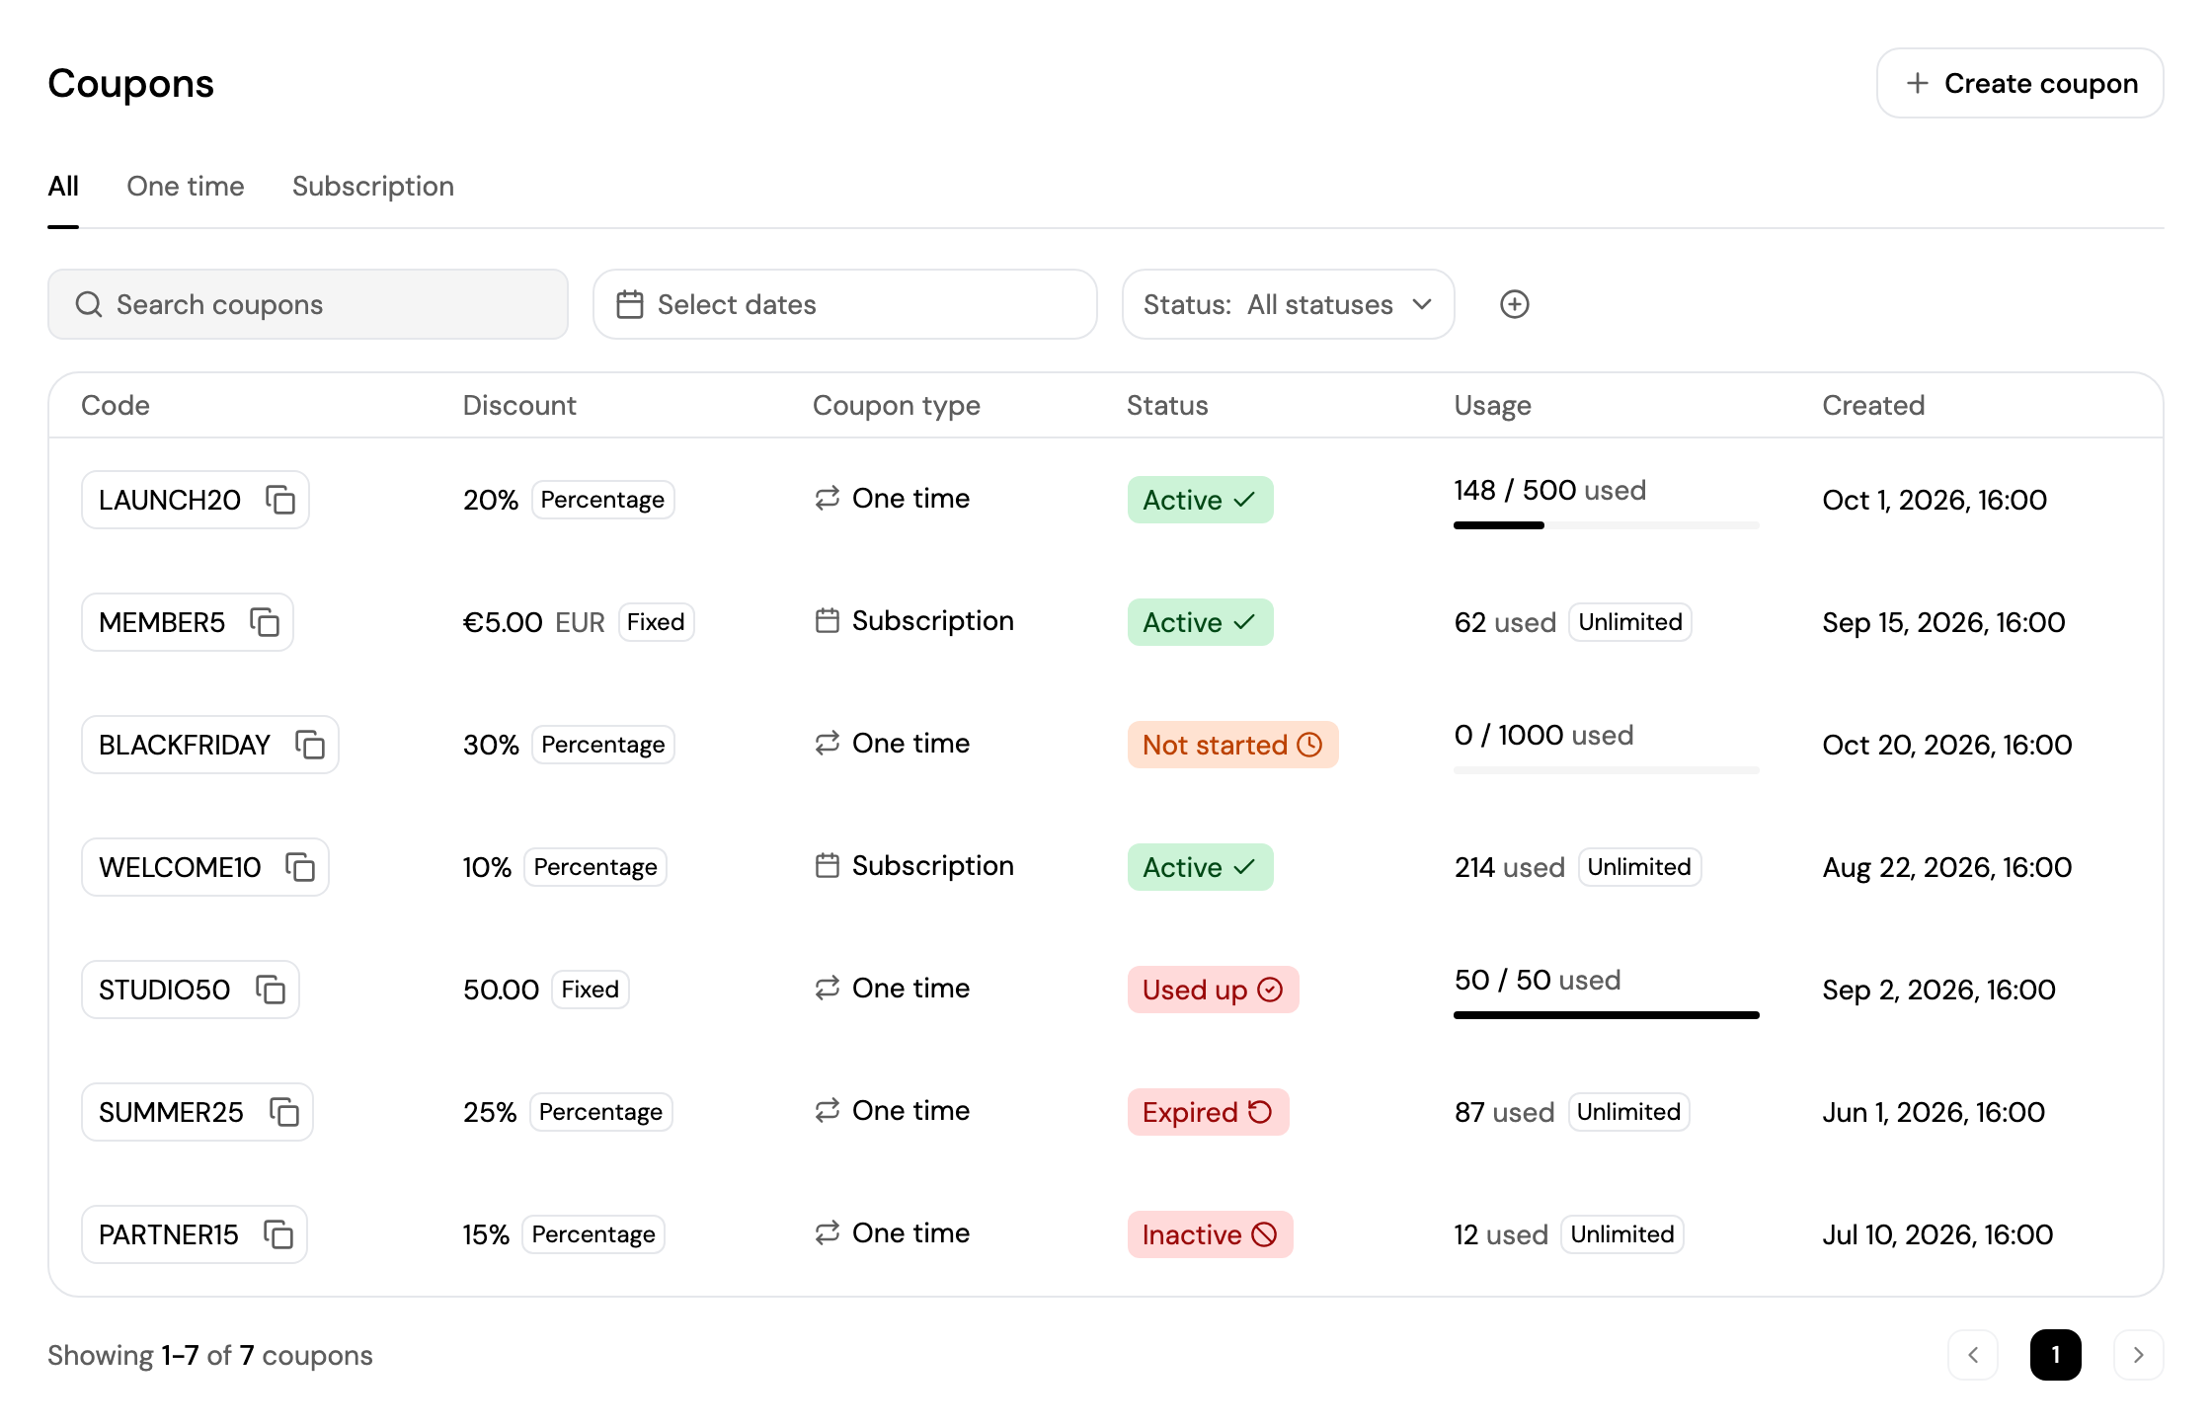Click the 0 / 1000 used text
Viewport: 2212px width, 1428px height.
tap(1543, 735)
